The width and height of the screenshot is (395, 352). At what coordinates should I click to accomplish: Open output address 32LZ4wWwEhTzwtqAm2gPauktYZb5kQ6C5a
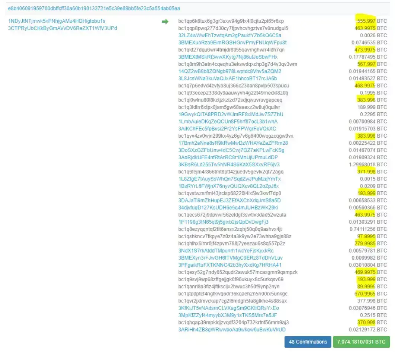[229, 35]
